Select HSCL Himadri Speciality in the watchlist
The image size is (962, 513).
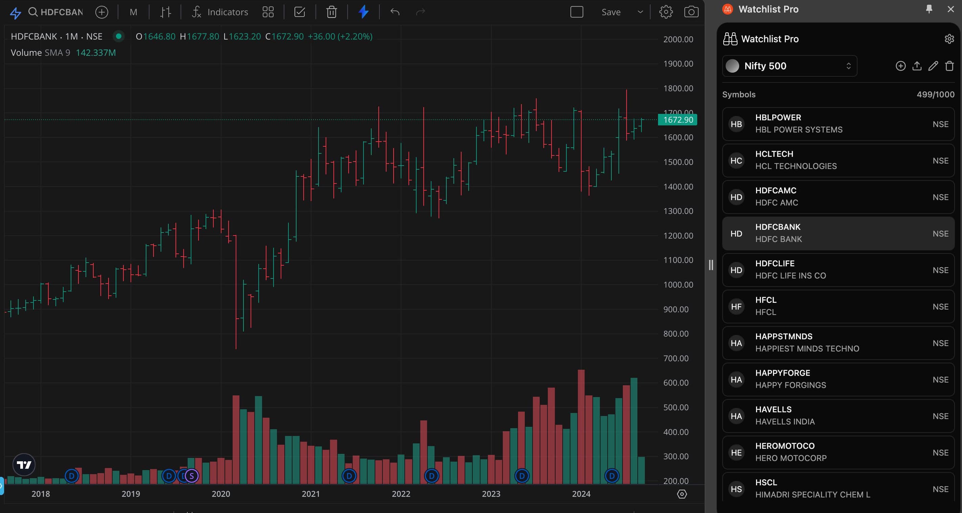(x=838, y=487)
